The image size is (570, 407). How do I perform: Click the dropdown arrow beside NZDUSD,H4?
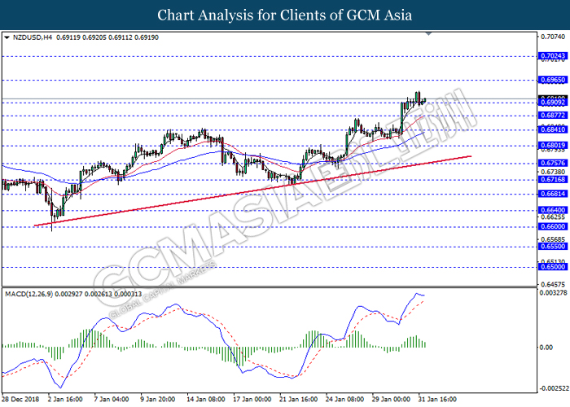tap(7, 37)
